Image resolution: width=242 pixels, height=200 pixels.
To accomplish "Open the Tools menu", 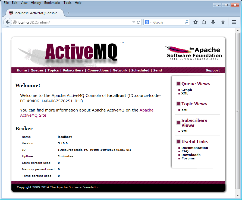I will click(67, 3).
